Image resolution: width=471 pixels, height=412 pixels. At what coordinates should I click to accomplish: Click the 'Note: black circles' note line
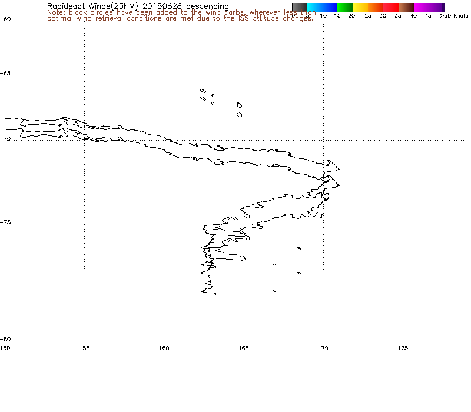(181, 12)
